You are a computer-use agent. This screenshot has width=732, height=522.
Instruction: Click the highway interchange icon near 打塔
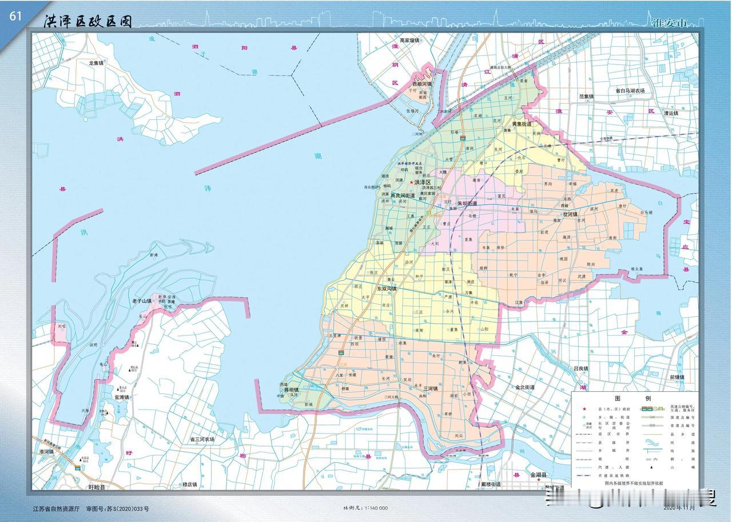coord(463,138)
